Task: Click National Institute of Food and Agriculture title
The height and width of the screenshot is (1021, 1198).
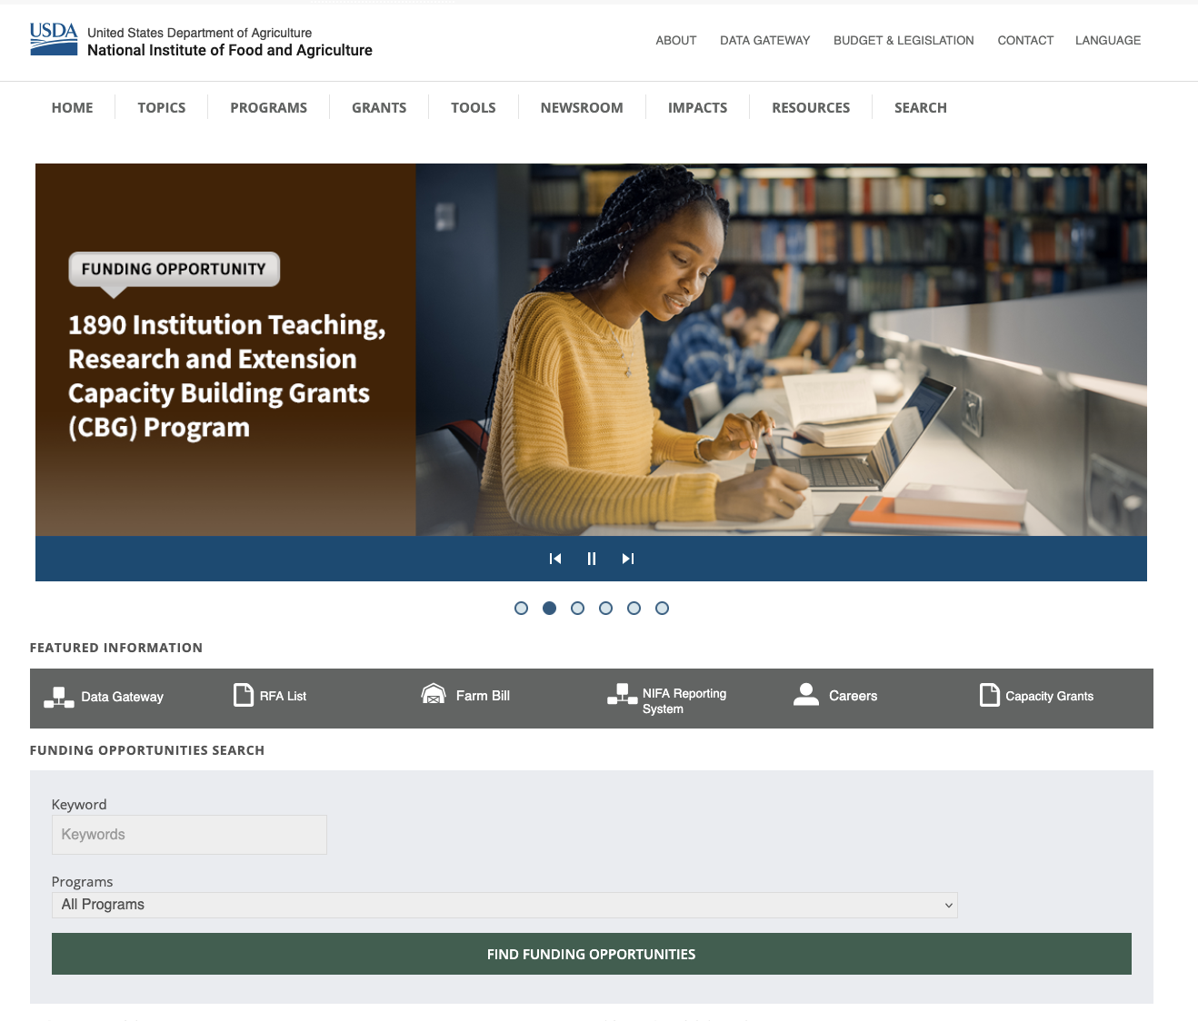Action: (x=230, y=51)
